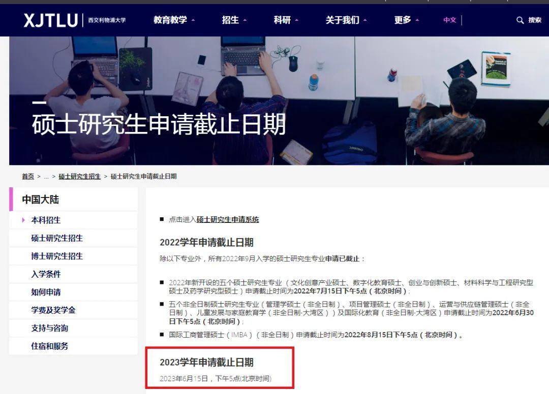Go to 首页 in breadcrumb
This screenshot has width=549, height=394.
27,177
